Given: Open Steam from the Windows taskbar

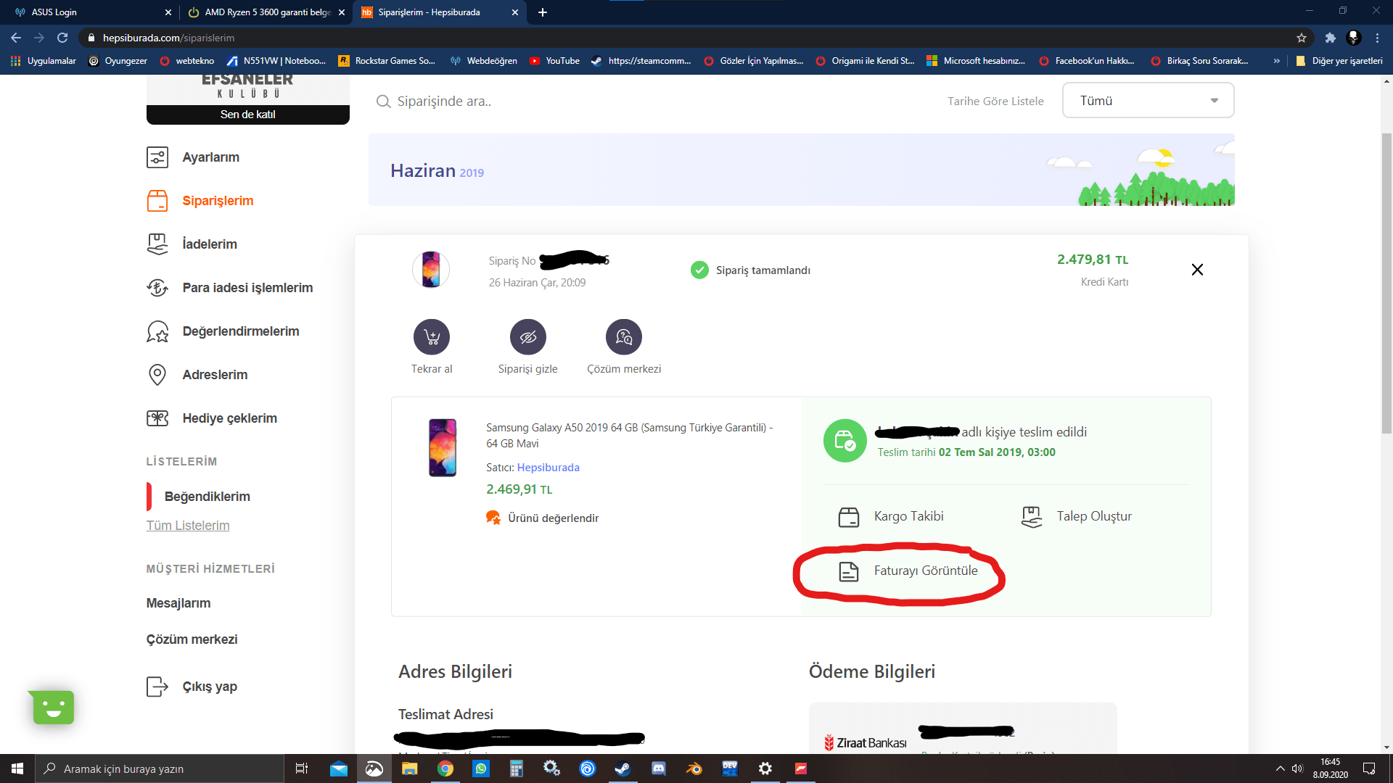Looking at the screenshot, I should (x=622, y=768).
